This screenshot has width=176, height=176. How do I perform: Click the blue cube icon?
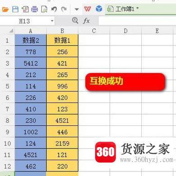coord(99,9)
